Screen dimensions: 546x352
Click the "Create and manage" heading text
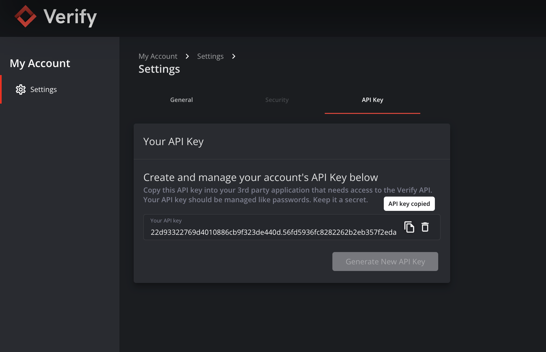[x=260, y=177]
